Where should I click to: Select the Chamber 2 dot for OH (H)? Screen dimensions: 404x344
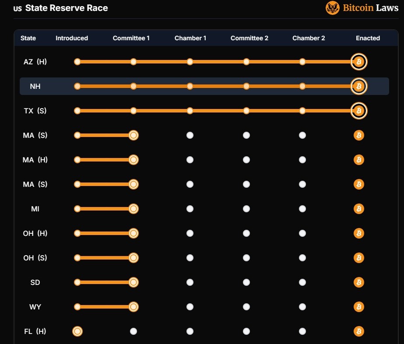click(x=302, y=233)
